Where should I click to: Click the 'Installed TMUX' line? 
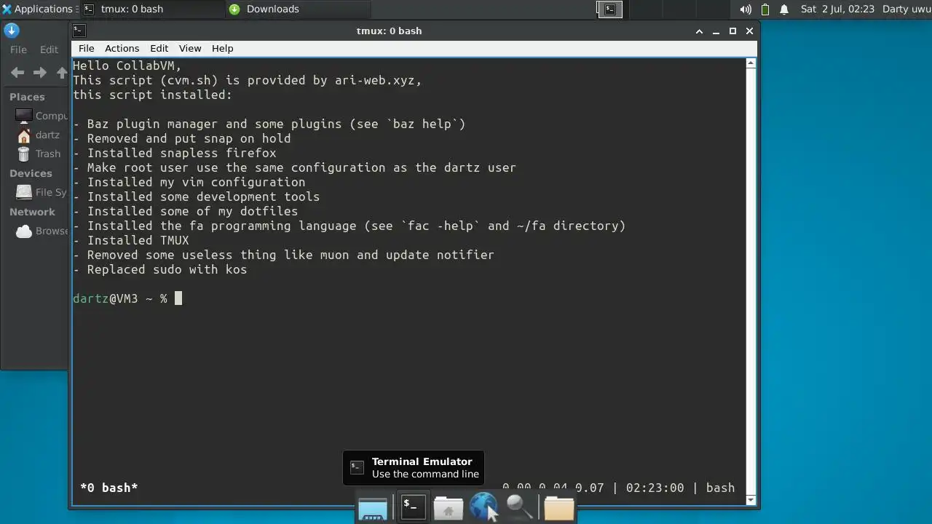pyautogui.click(x=130, y=240)
